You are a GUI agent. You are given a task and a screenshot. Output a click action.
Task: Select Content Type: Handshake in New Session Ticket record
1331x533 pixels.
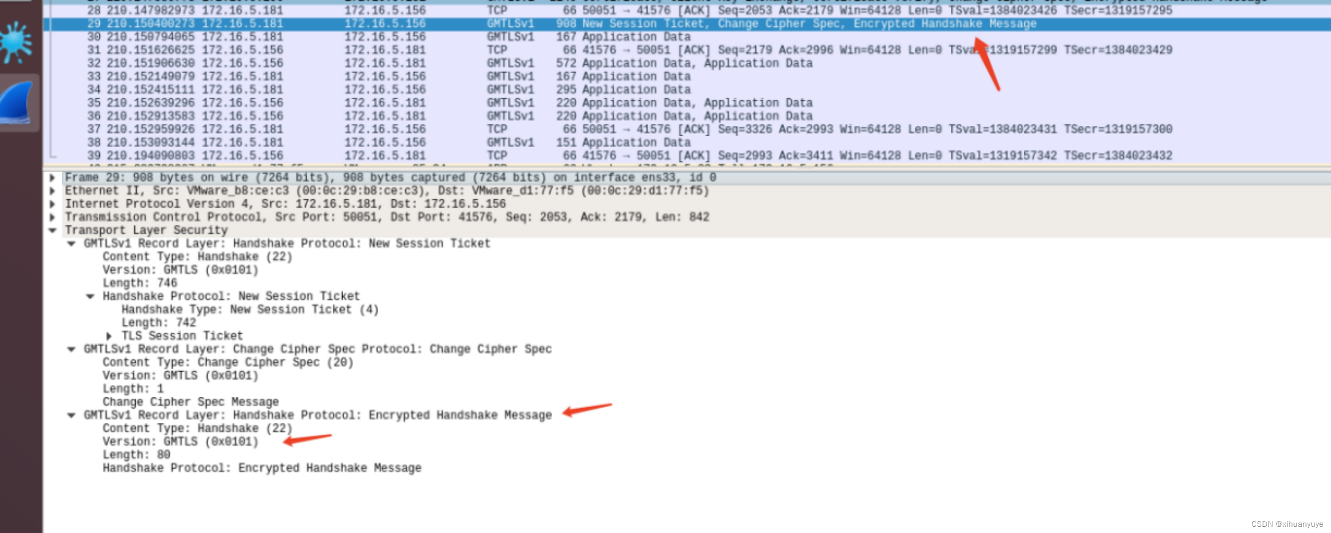coord(198,257)
